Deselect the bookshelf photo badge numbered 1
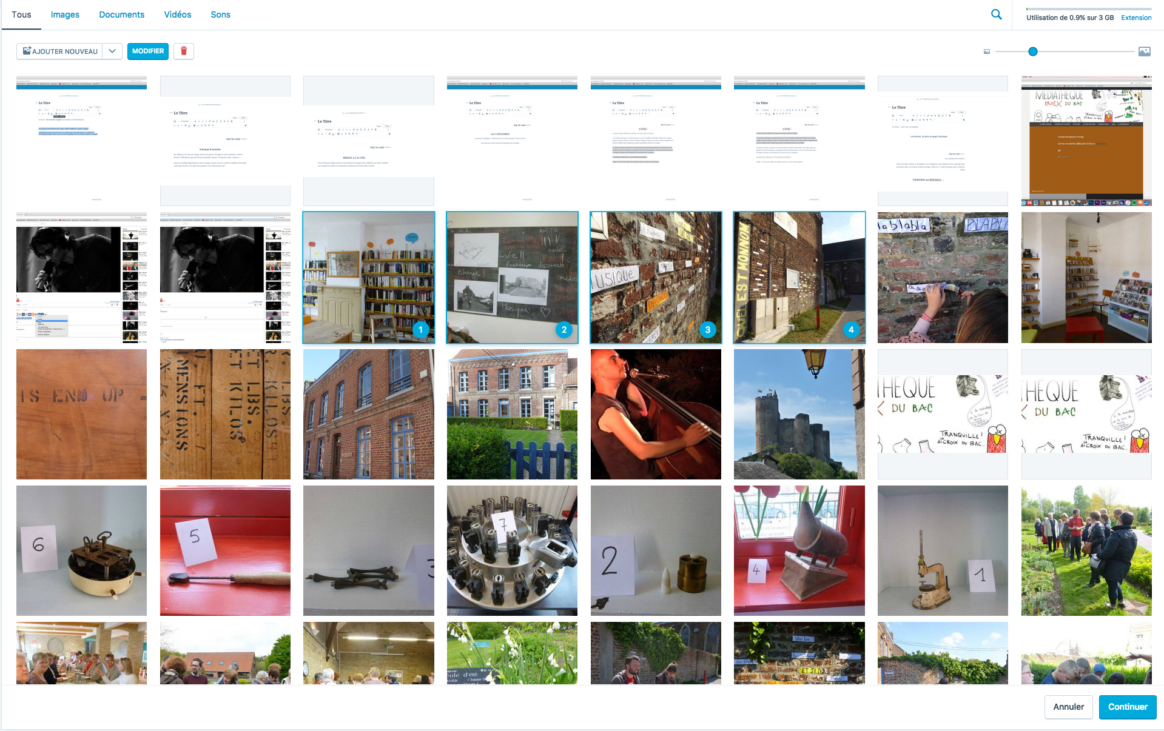1164x731 pixels. tap(420, 330)
